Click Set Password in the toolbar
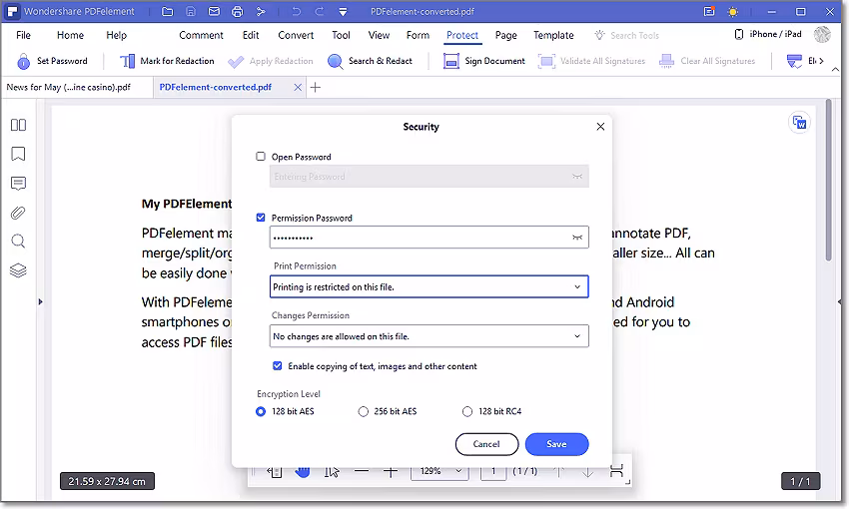 click(x=53, y=61)
